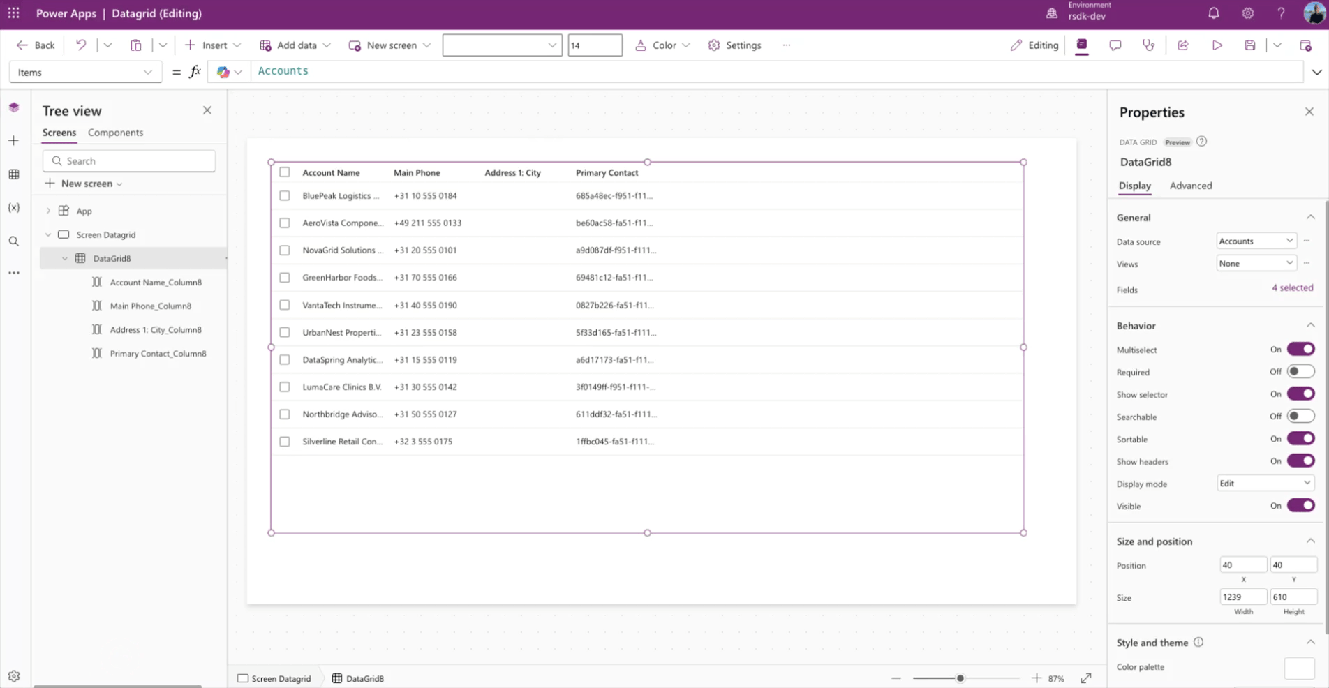The image size is (1329, 688).
Task: Expand the formula bar chevron
Action: pyautogui.click(x=1316, y=72)
